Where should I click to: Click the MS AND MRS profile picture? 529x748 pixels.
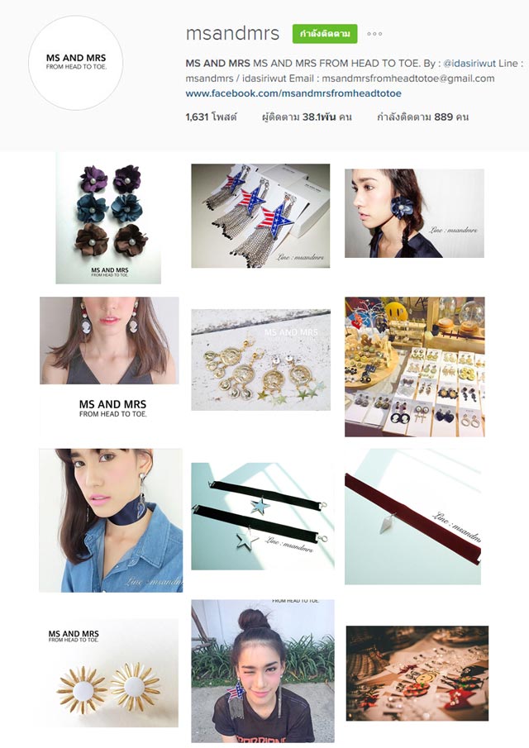pos(75,63)
